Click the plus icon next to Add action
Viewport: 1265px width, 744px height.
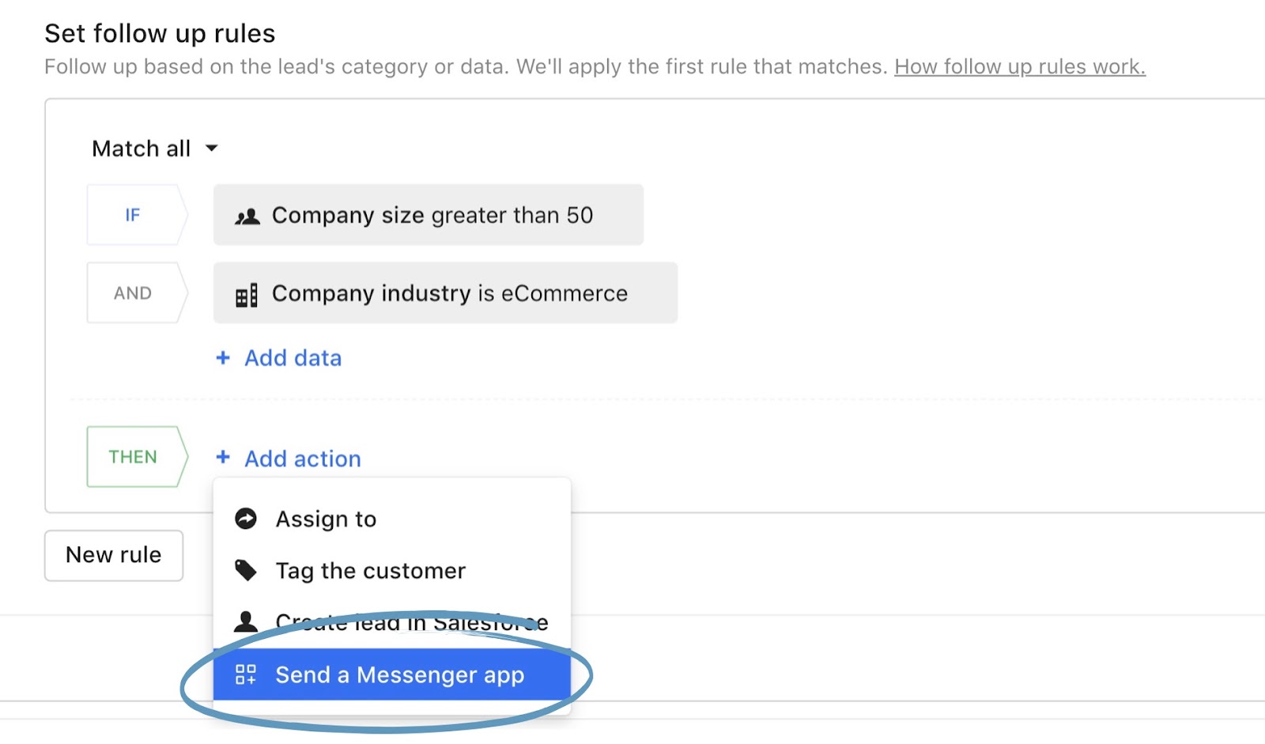[x=223, y=458]
